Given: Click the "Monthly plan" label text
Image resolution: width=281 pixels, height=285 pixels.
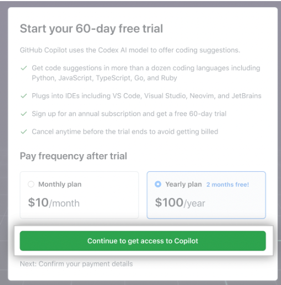Looking at the screenshot, I should click(x=60, y=184).
